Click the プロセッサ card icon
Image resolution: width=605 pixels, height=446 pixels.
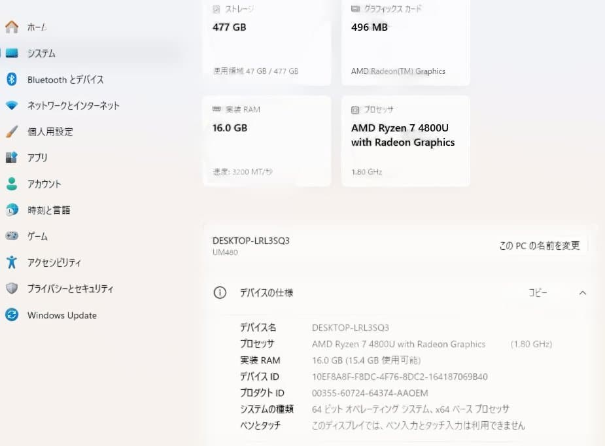click(x=355, y=109)
